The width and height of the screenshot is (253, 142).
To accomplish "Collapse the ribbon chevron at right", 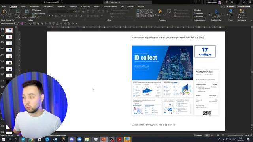I will (251, 20).
